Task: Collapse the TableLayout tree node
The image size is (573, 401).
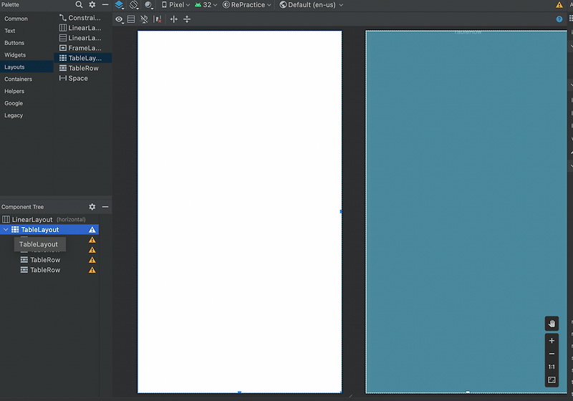Action: point(6,230)
